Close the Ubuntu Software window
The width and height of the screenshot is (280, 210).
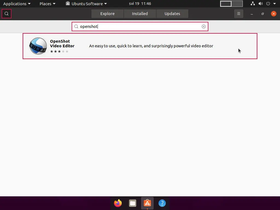pyautogui.click(x=273, y=14)
